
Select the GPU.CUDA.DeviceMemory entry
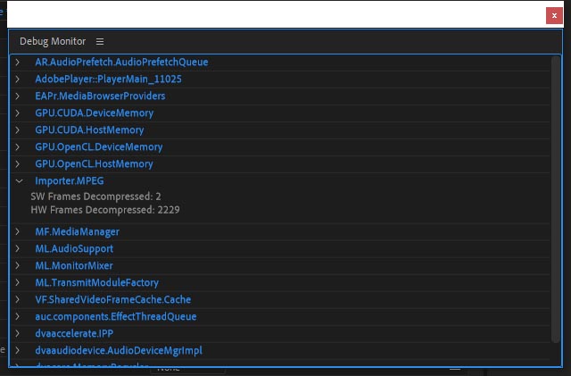[95, 113]
